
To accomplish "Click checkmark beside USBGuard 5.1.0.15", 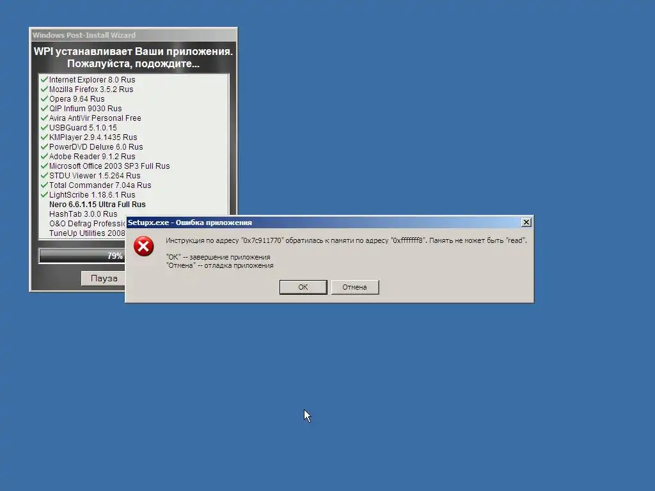I will [44, 127].
